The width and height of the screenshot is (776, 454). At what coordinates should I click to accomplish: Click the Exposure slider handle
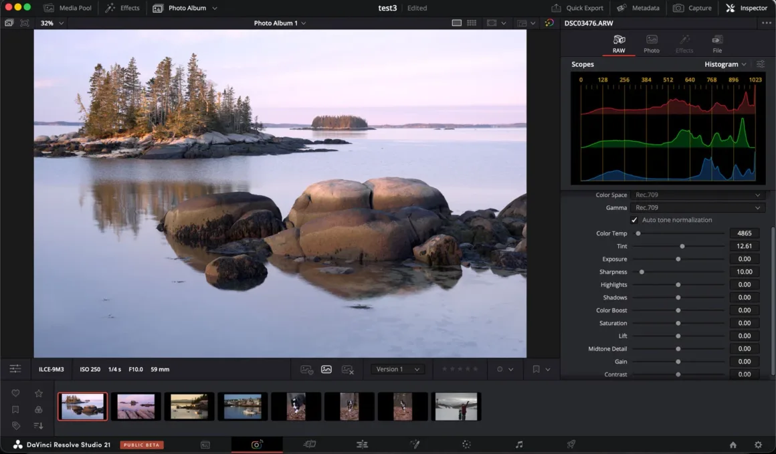pyautogui.click(x=678, y=259)
